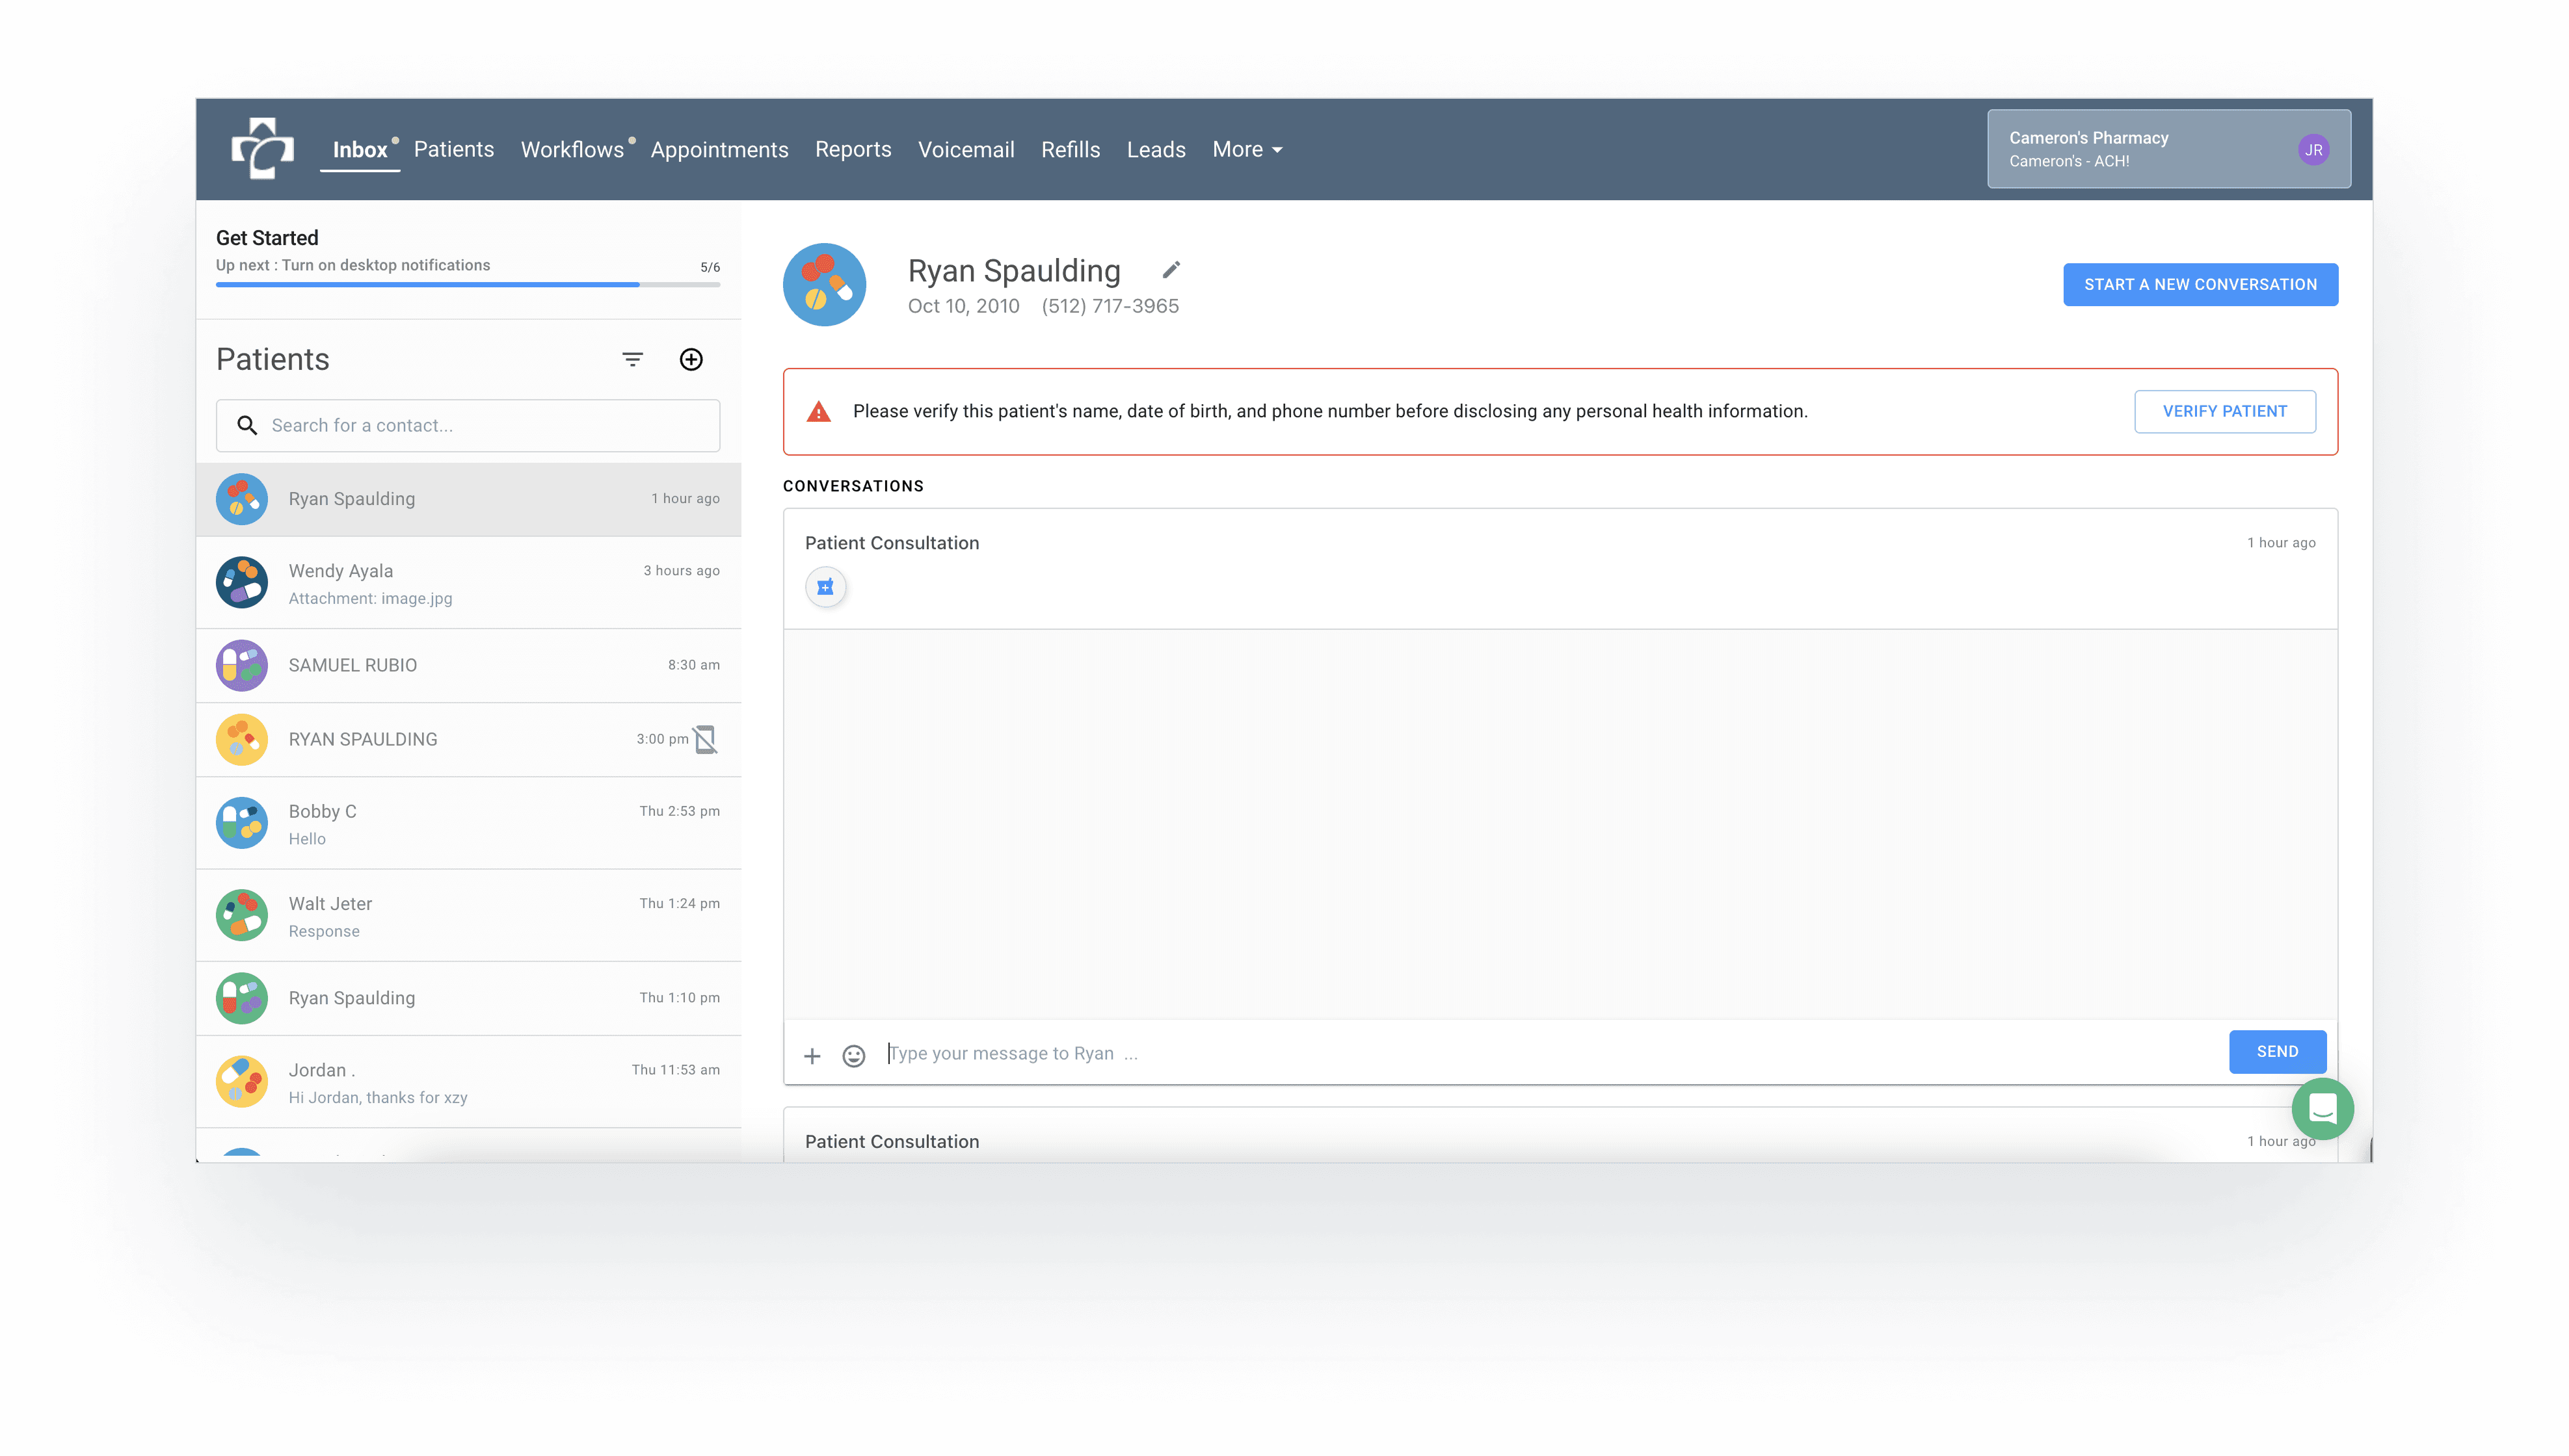Open the green support chat bubble

click(x=2322, y=1108)
